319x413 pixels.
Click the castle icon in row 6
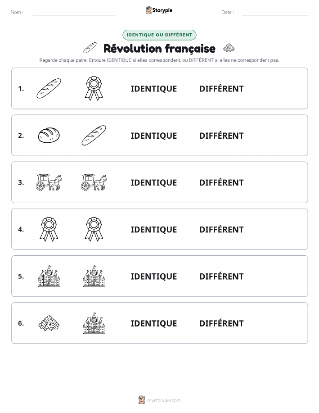94,323
